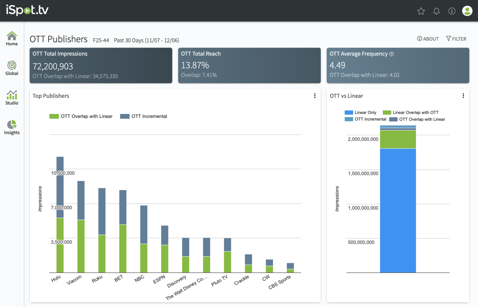Viewport: 478px width, 307px height.
Task: Click the Pluto TV axis label
Action: [219, 281]
